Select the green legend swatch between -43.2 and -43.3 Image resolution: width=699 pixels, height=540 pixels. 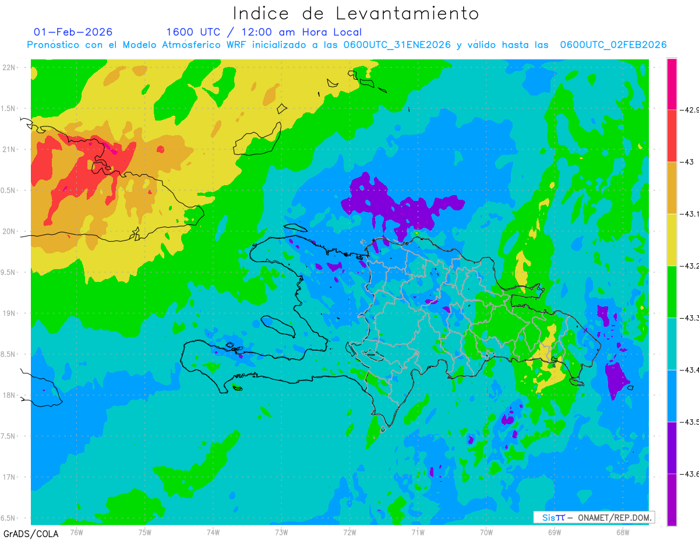672,292
